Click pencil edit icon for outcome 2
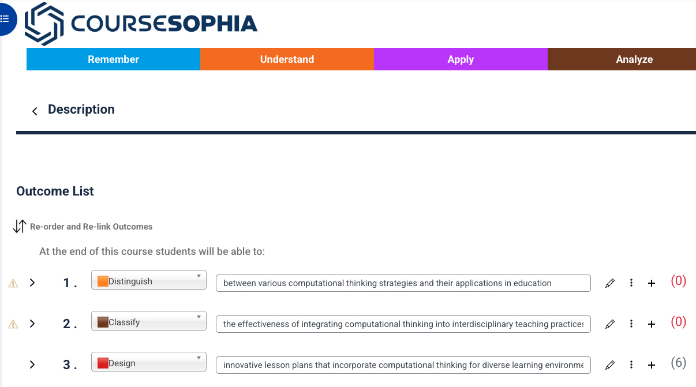 pyautogui.click(x=610, y=324)
